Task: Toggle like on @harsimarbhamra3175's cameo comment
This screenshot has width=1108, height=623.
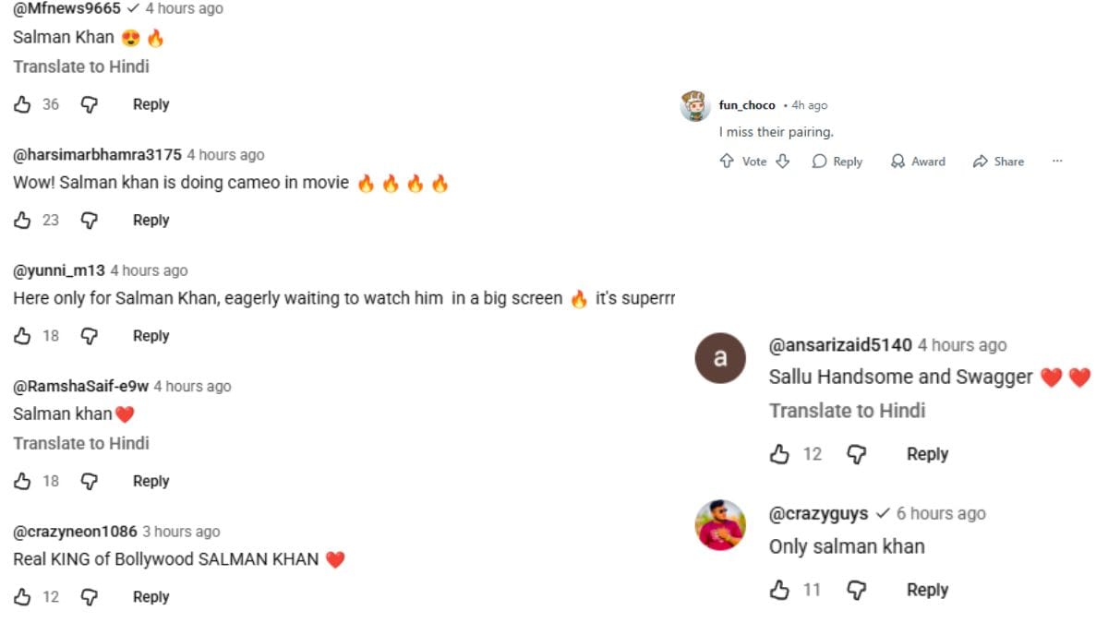Action: pos(24,221)
